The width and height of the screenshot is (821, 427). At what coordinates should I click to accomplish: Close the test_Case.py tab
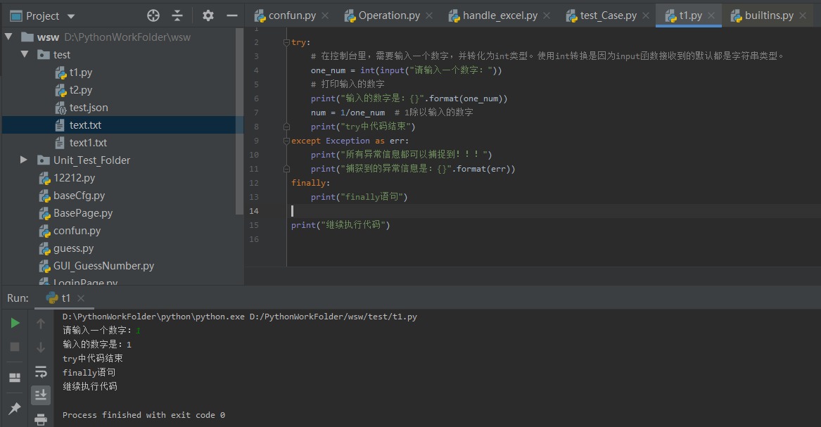point(646,15)
